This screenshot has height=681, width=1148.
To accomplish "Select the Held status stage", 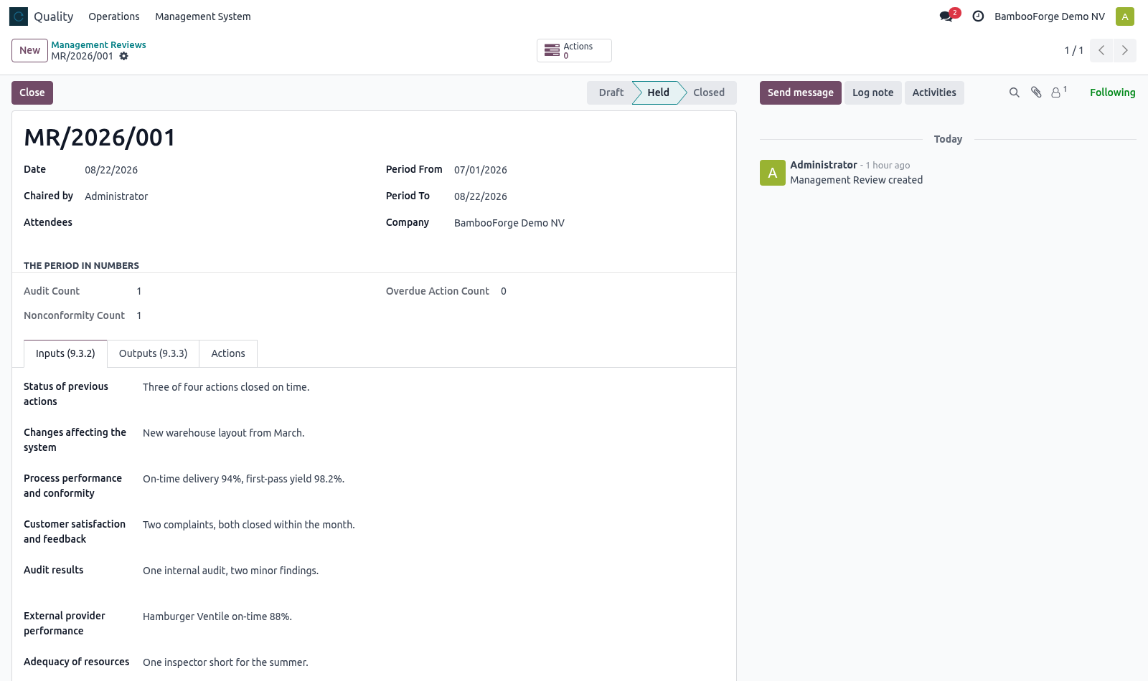I will 658,92.
